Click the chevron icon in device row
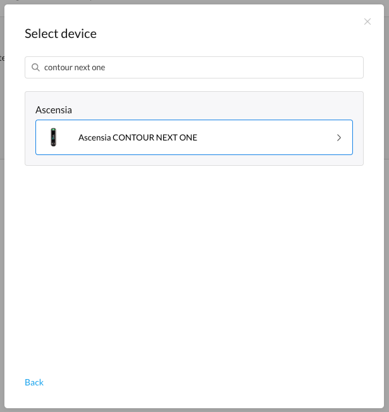 pyautogui.click(x=339, y=138)
